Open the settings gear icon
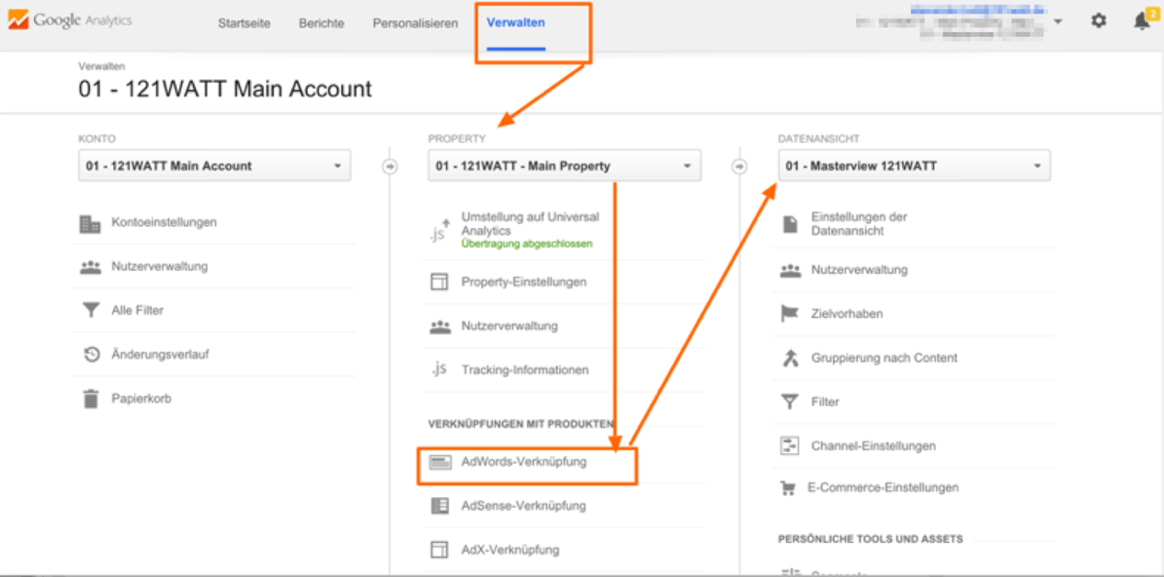1164x577 pixels. pyautogui.click(x=1099, y=20)
